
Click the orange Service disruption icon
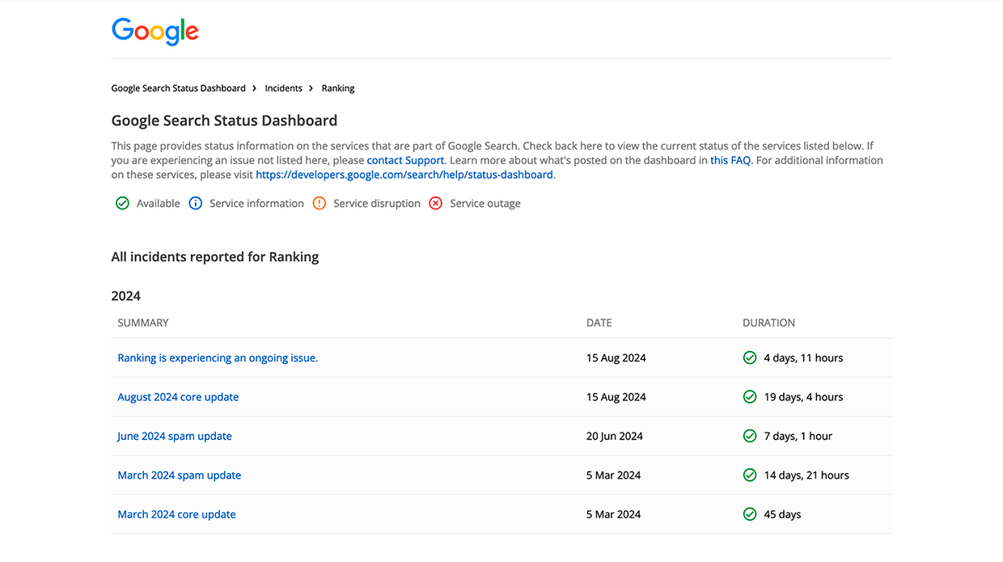[x=319, y=204]
